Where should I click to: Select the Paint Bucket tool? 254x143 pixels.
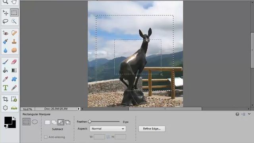click(x=5, y=70)
